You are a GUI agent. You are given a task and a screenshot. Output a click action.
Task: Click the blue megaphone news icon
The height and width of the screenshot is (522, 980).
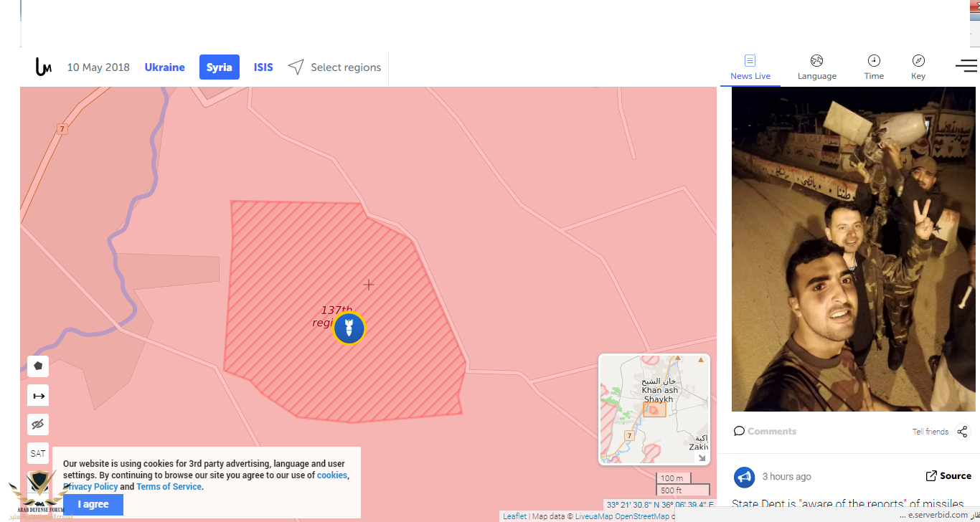(744, 477)
